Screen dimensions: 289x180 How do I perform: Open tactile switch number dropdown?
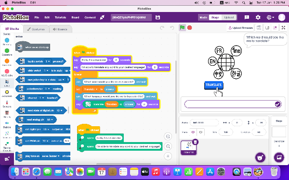tap(48, 61)
